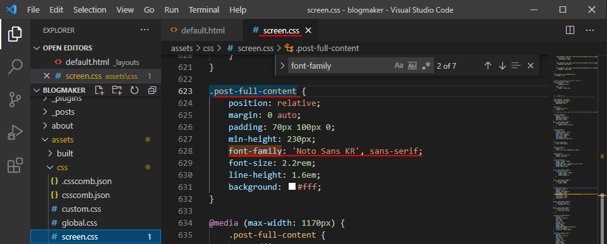The width and height of the screenshot is (607, 244).
Task: Open Explorer views and more actions menu
Action: click(x=145, y=30)
